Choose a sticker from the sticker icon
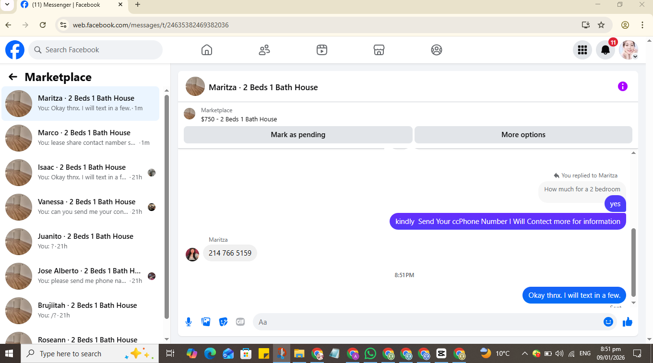The width and height of the screenshot is (653, 363). (223, 322)
